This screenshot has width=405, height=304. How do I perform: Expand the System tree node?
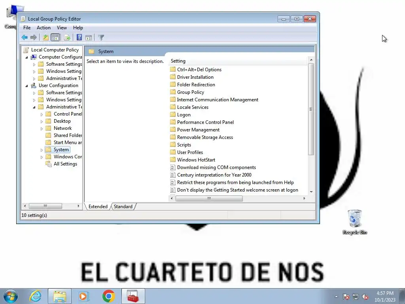click(42, 150)
